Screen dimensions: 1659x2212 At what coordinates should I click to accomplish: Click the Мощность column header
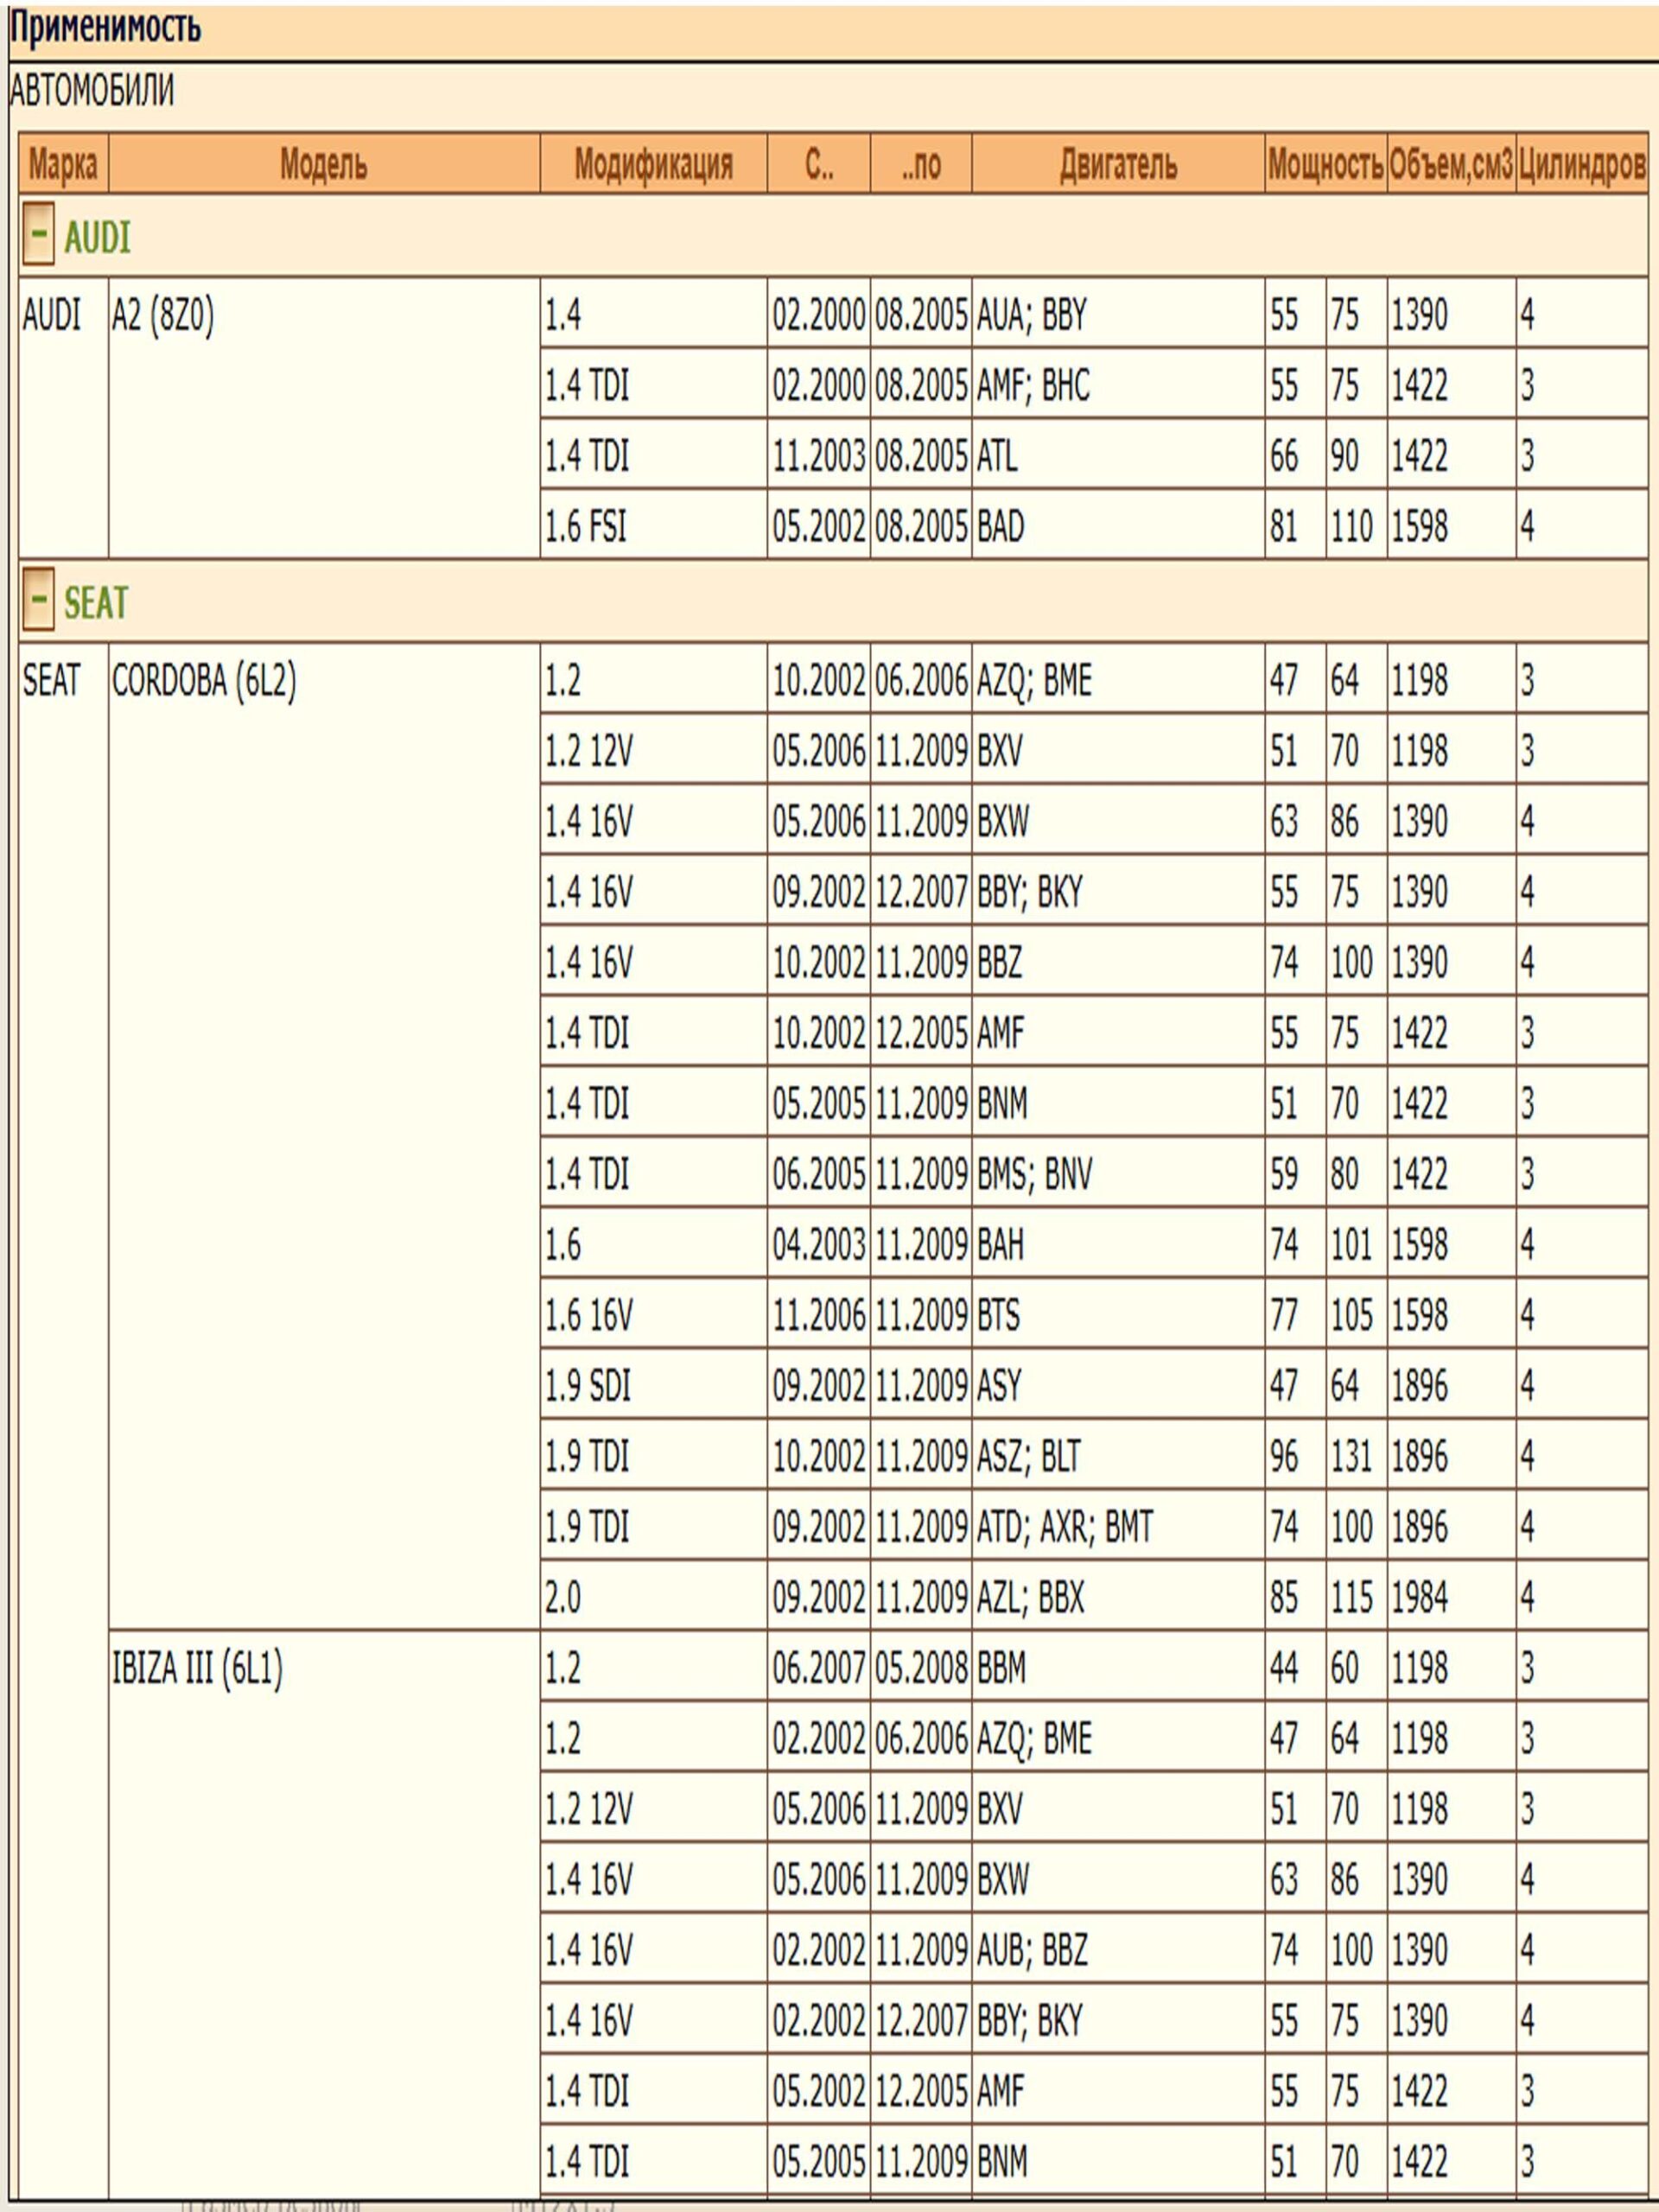pos(1325,164)
